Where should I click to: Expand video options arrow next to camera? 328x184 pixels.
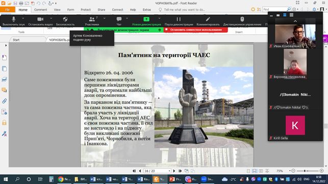[51, 18]
